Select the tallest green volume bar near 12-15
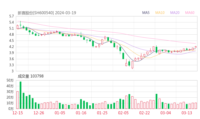 (x=21, y=95)
